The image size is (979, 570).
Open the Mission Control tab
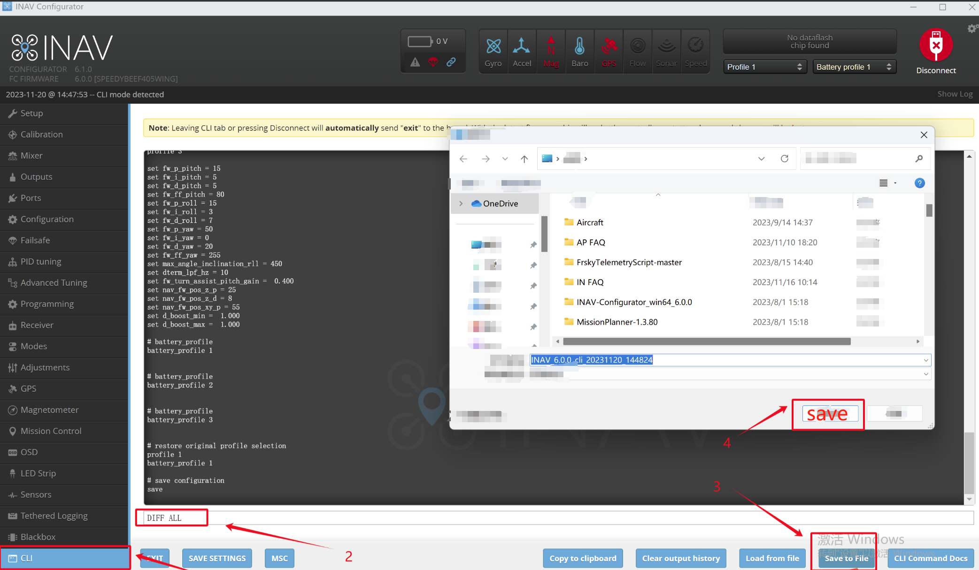click(64, 431)
